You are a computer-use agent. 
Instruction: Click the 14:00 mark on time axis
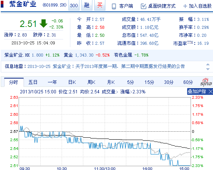pyautogui.click(x=148, y=168)
